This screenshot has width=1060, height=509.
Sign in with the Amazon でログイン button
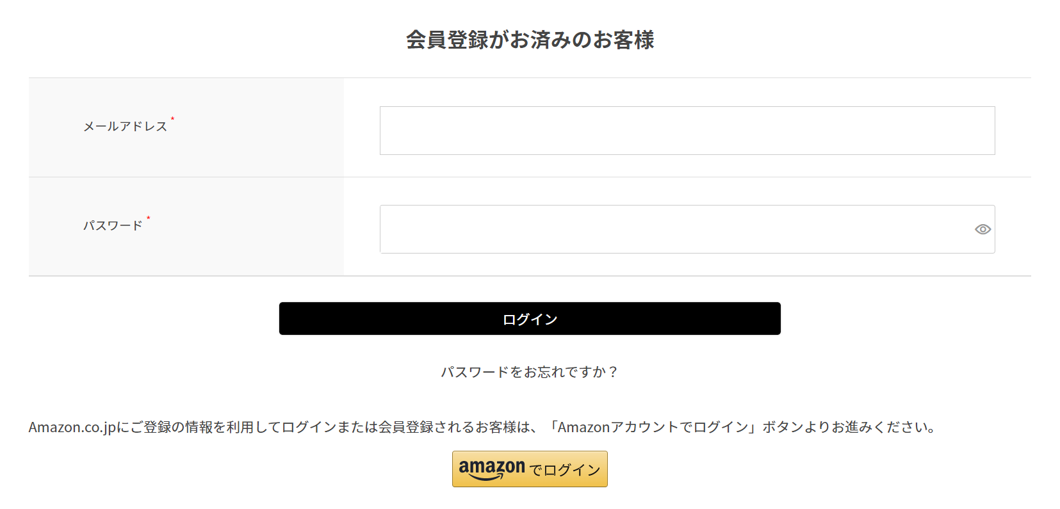click(530, 469)
